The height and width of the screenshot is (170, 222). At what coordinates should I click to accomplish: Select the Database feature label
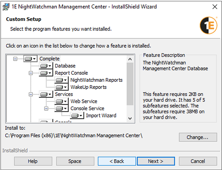click(x=65, y=66)
